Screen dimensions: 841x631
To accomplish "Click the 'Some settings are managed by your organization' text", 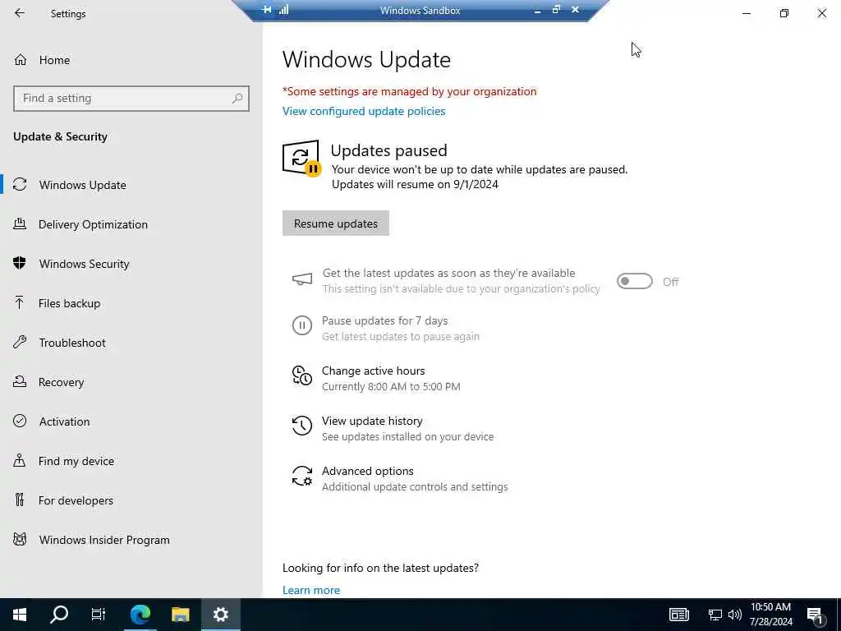I will (x=409, y=91).
